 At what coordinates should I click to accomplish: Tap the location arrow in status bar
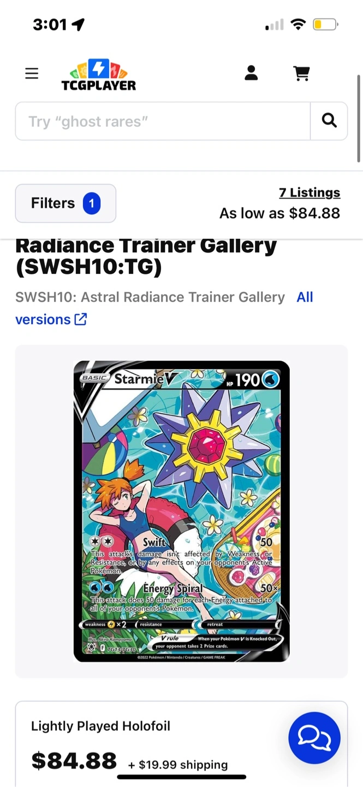78,25
